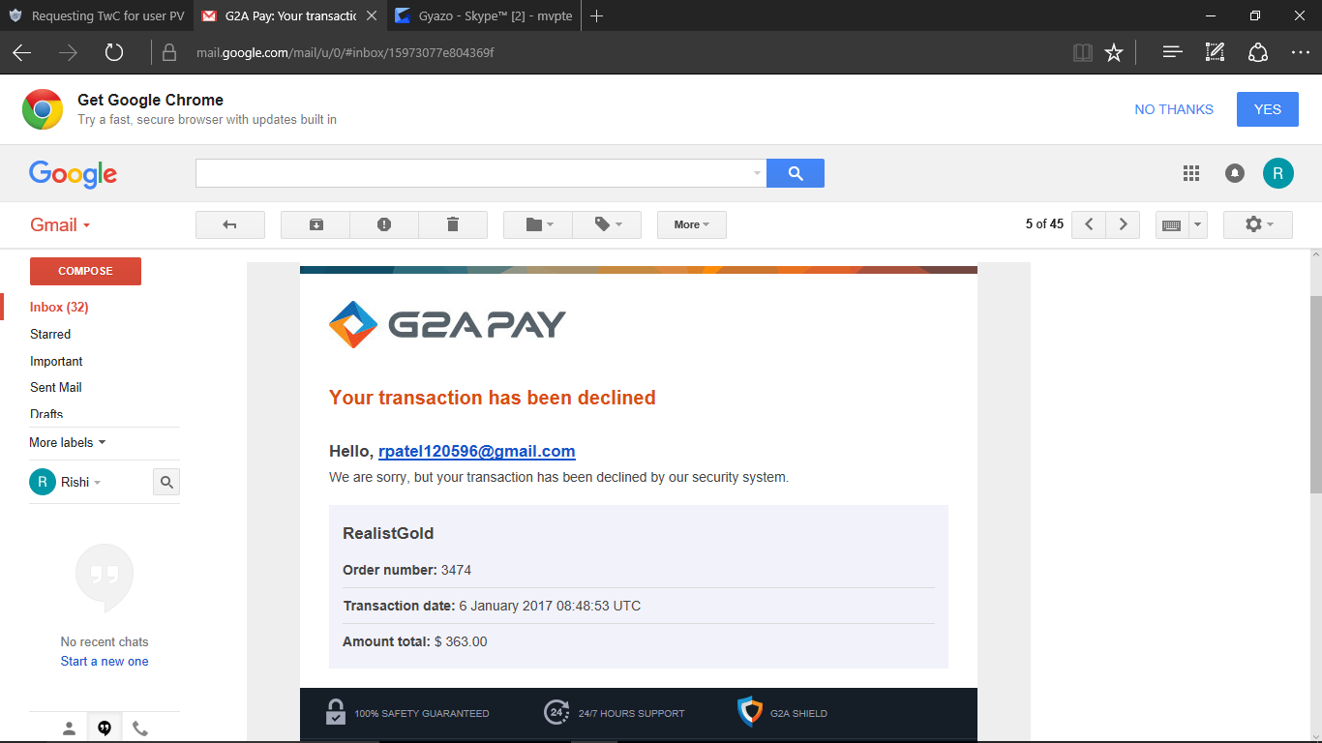Dismiss Chrome promo with NO THANKS
Viewport: 1322px width, 743px height.
pos(1174,109)
